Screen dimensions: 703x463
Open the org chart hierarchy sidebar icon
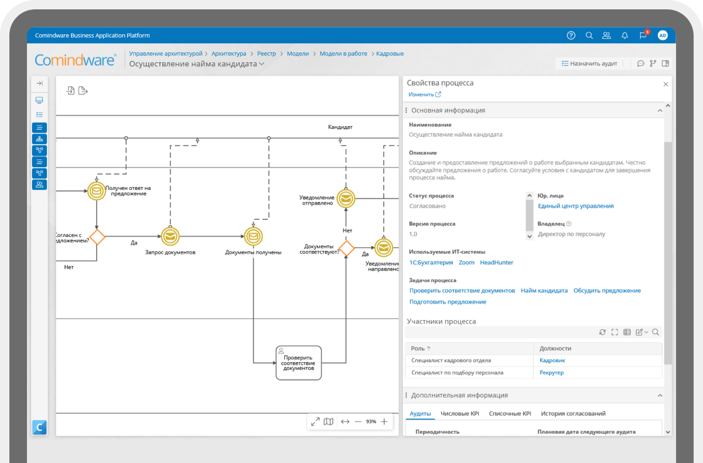coord(39,139)
